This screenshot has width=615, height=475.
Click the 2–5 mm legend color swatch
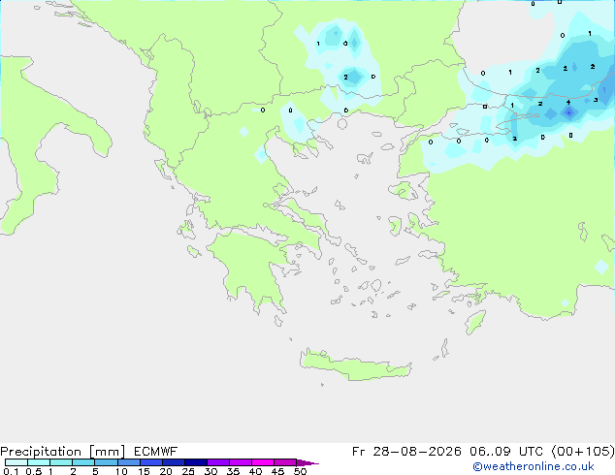(x=83, y=462)
